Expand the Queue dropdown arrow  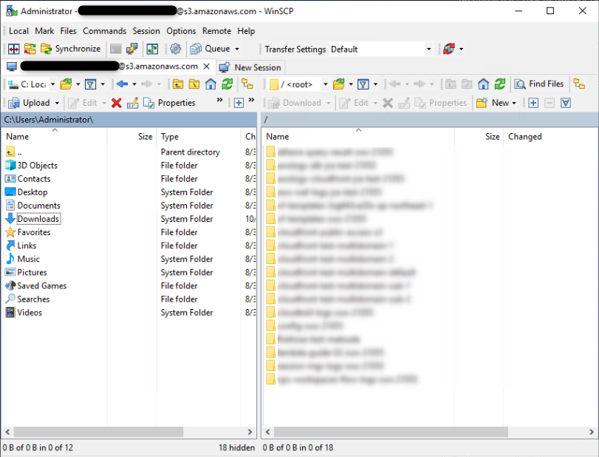tap(237, 49)
